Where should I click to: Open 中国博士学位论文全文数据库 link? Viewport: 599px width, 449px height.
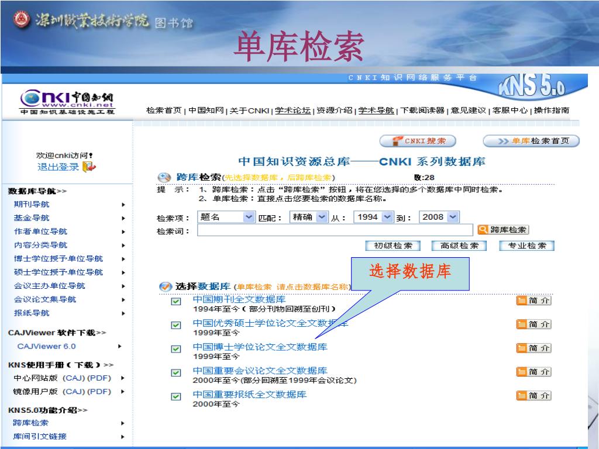(x=260, y=347)
